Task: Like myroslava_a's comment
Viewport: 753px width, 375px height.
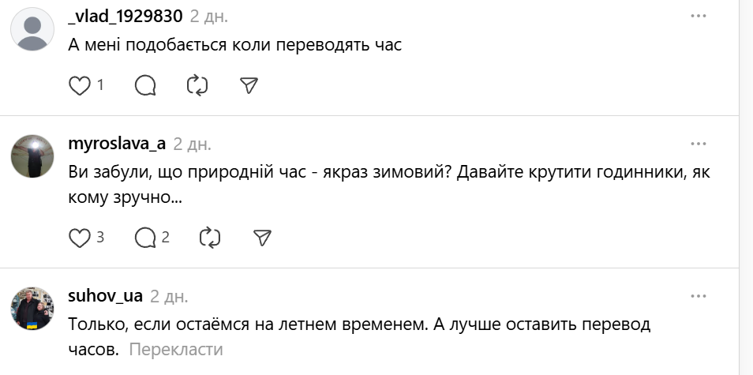Action: click(80, 237)
